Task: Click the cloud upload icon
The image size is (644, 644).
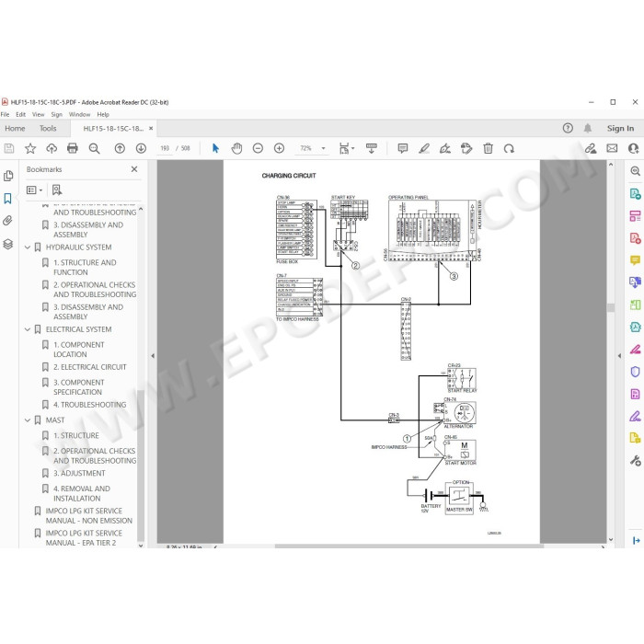Action: pyautogui.click(x=52, y=148)
